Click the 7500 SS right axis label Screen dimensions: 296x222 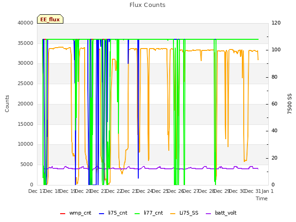pyautogui.click(x=290, y=104)
